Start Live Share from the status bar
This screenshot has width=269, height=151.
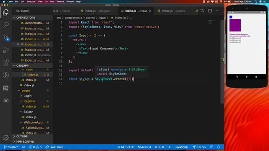pos(54,147)
